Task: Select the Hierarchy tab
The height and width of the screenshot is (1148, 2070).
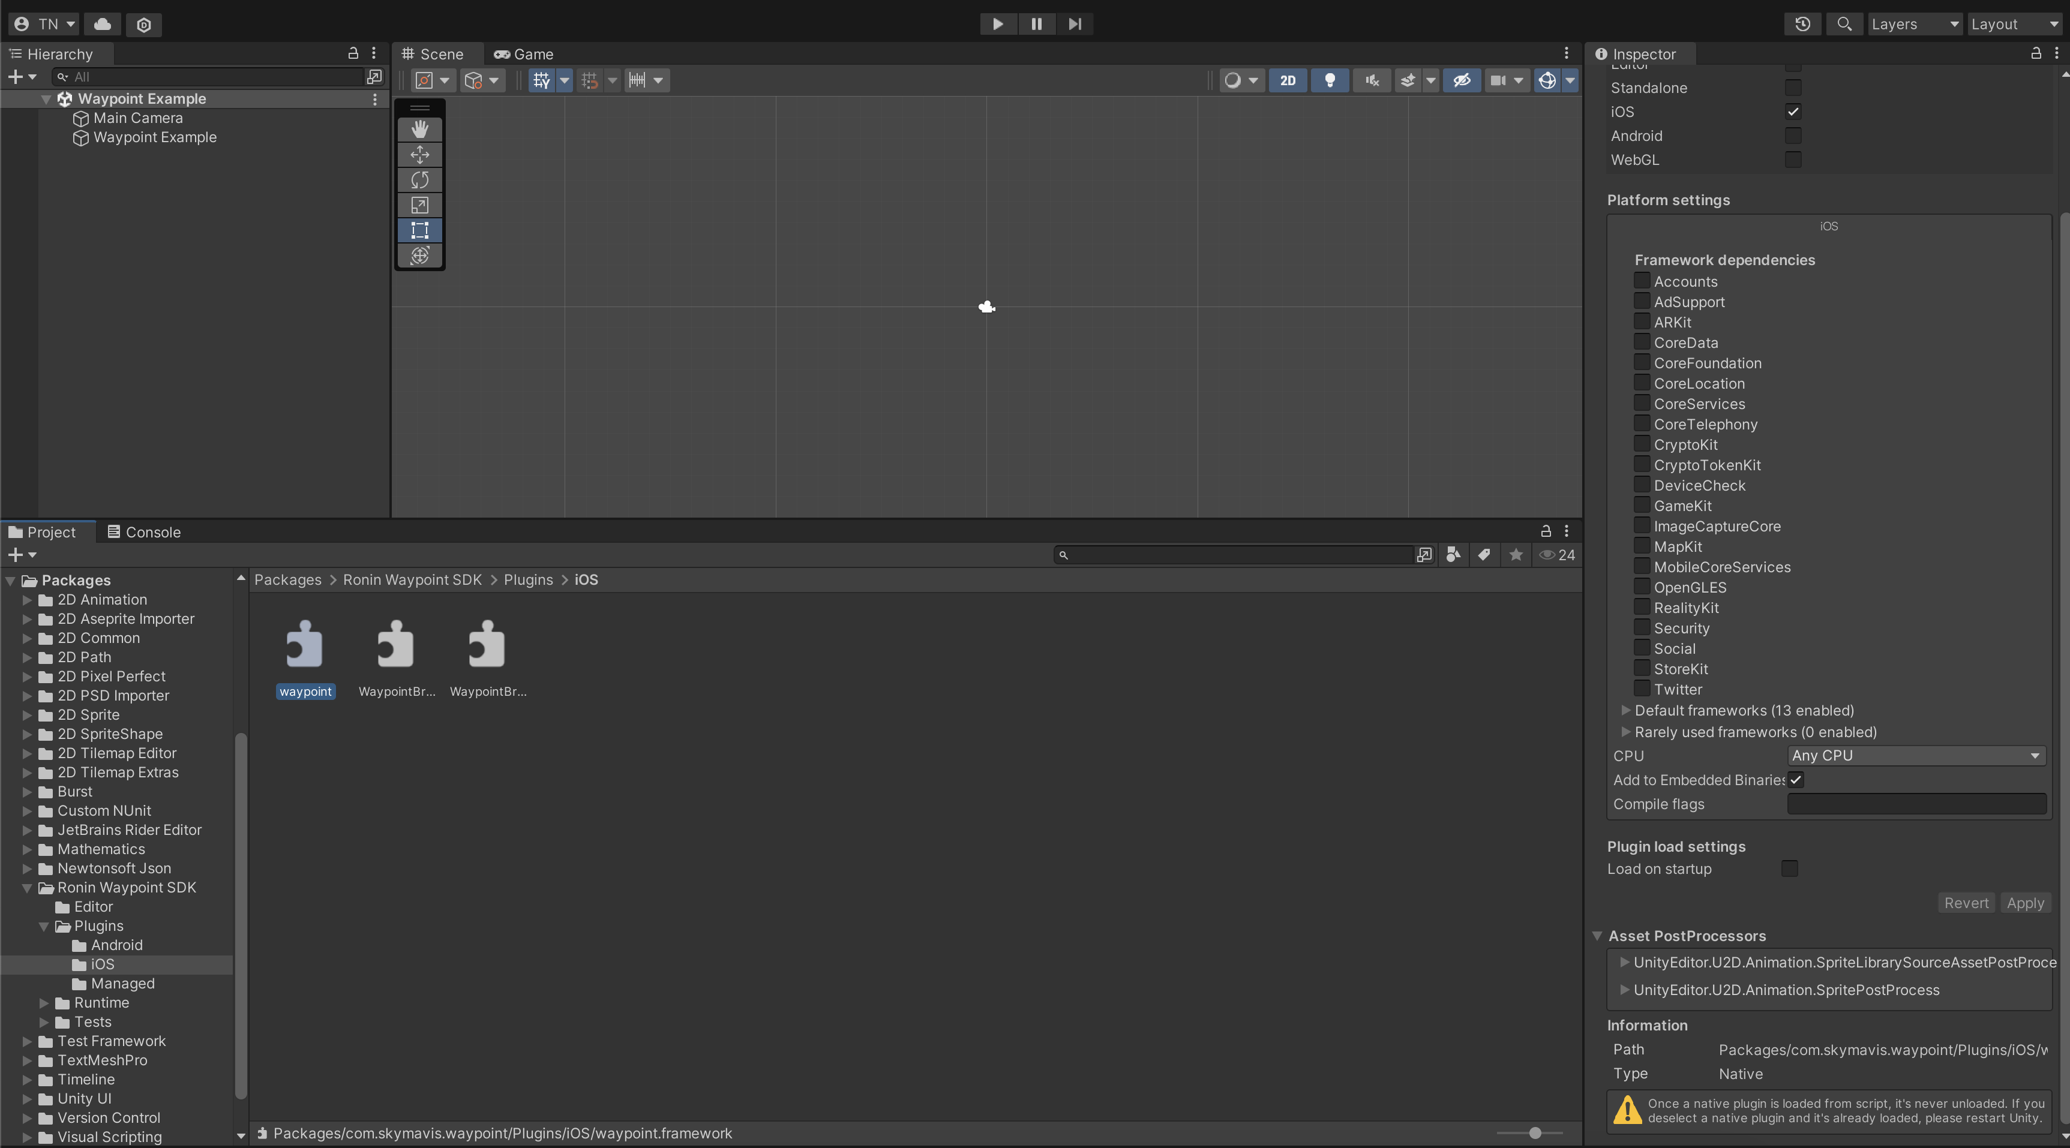Action: pyautogui.click(x=52, y=54)
